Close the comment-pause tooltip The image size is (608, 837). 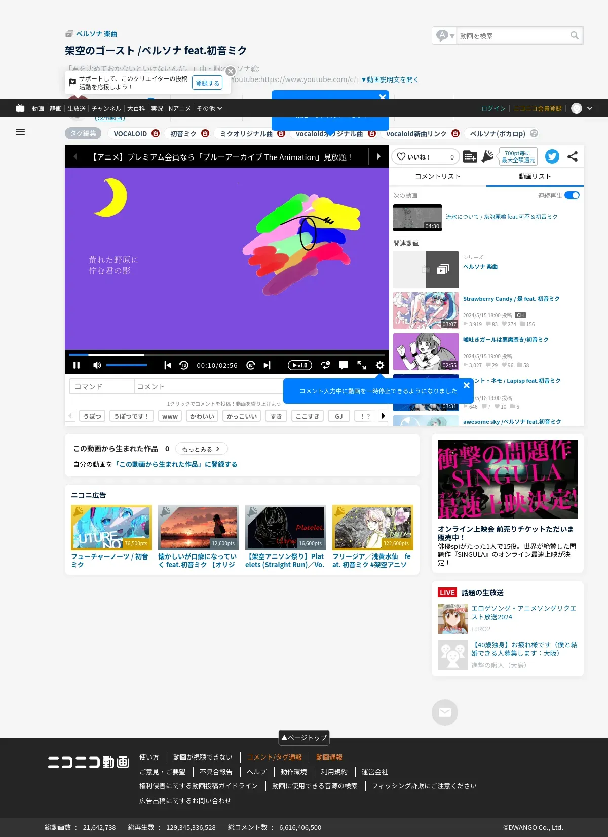click(467, 385)
